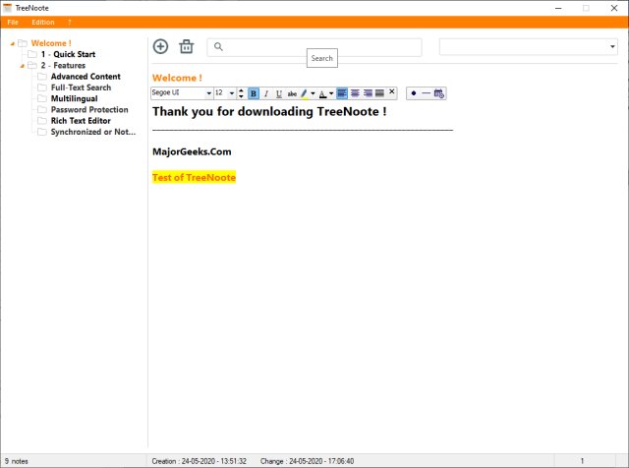Align the text left

tap(342, 93)
